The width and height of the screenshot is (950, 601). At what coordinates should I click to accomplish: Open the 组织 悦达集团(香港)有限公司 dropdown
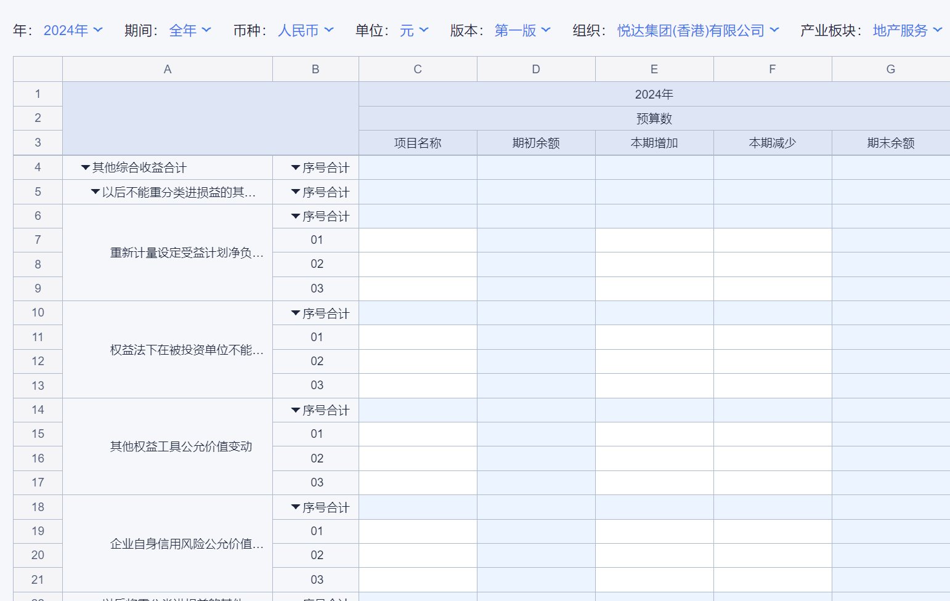pyautogui.click(x=698, y=30)
